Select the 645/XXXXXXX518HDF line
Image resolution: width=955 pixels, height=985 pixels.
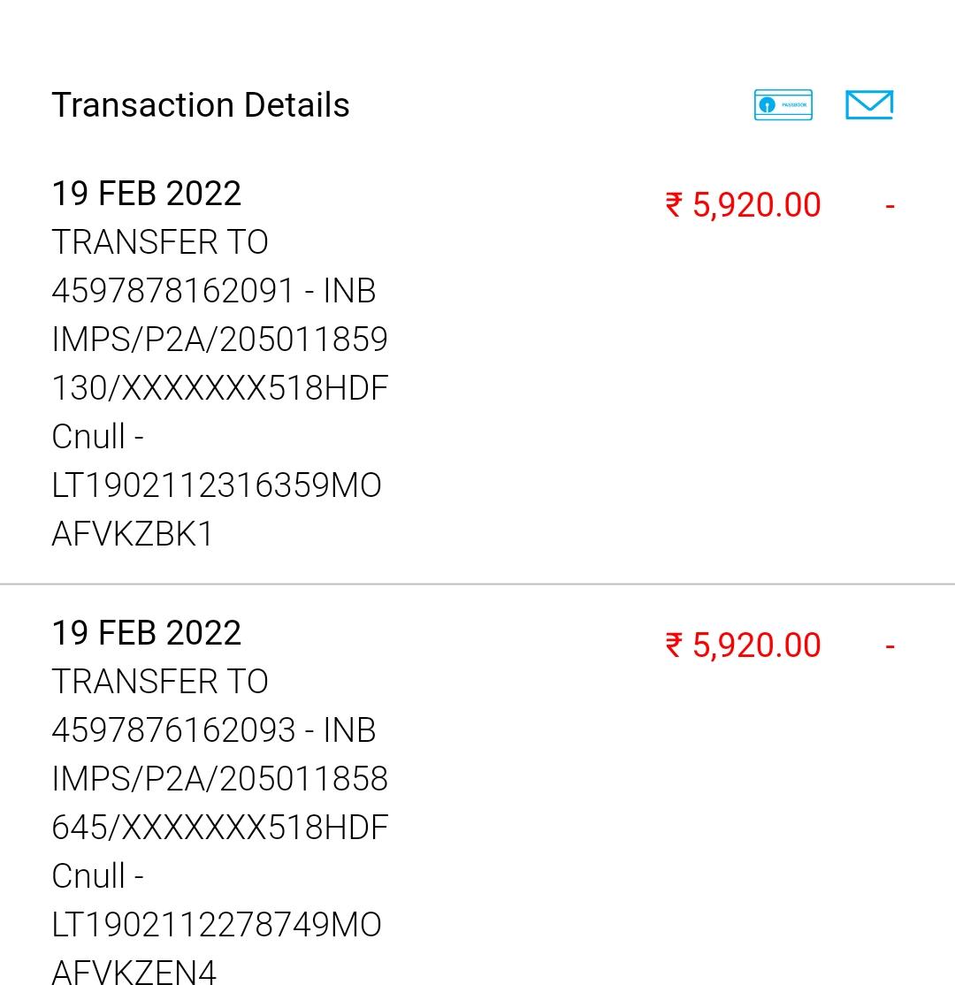click(x=220, y=828)
